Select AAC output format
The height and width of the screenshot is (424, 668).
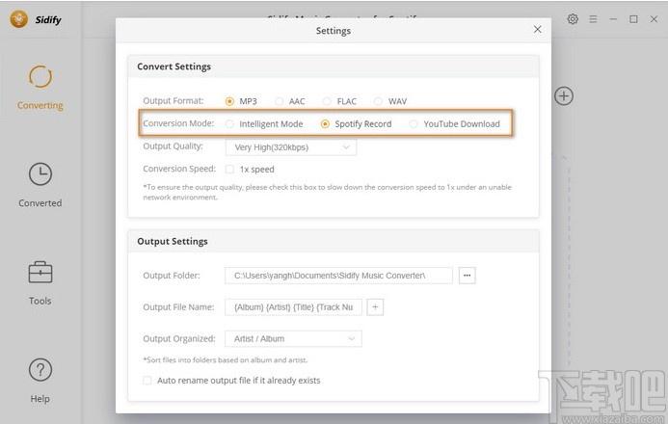pos(279,101)
